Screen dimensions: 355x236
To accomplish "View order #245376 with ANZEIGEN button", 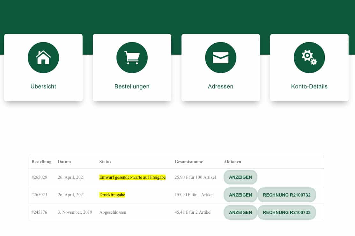I will (x=240, y=212).
